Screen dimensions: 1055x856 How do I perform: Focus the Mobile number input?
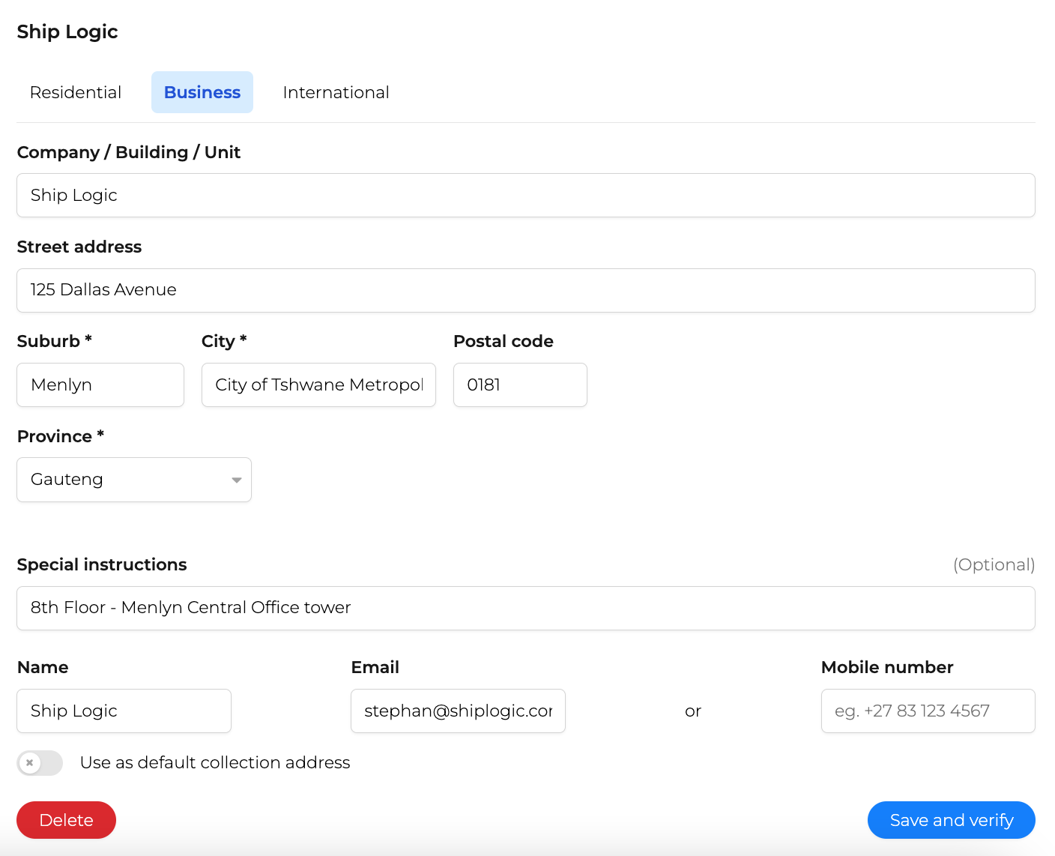[928, 711]
